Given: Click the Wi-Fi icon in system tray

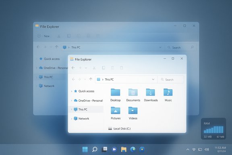Looking at the screenshot, I should point(194,149).
